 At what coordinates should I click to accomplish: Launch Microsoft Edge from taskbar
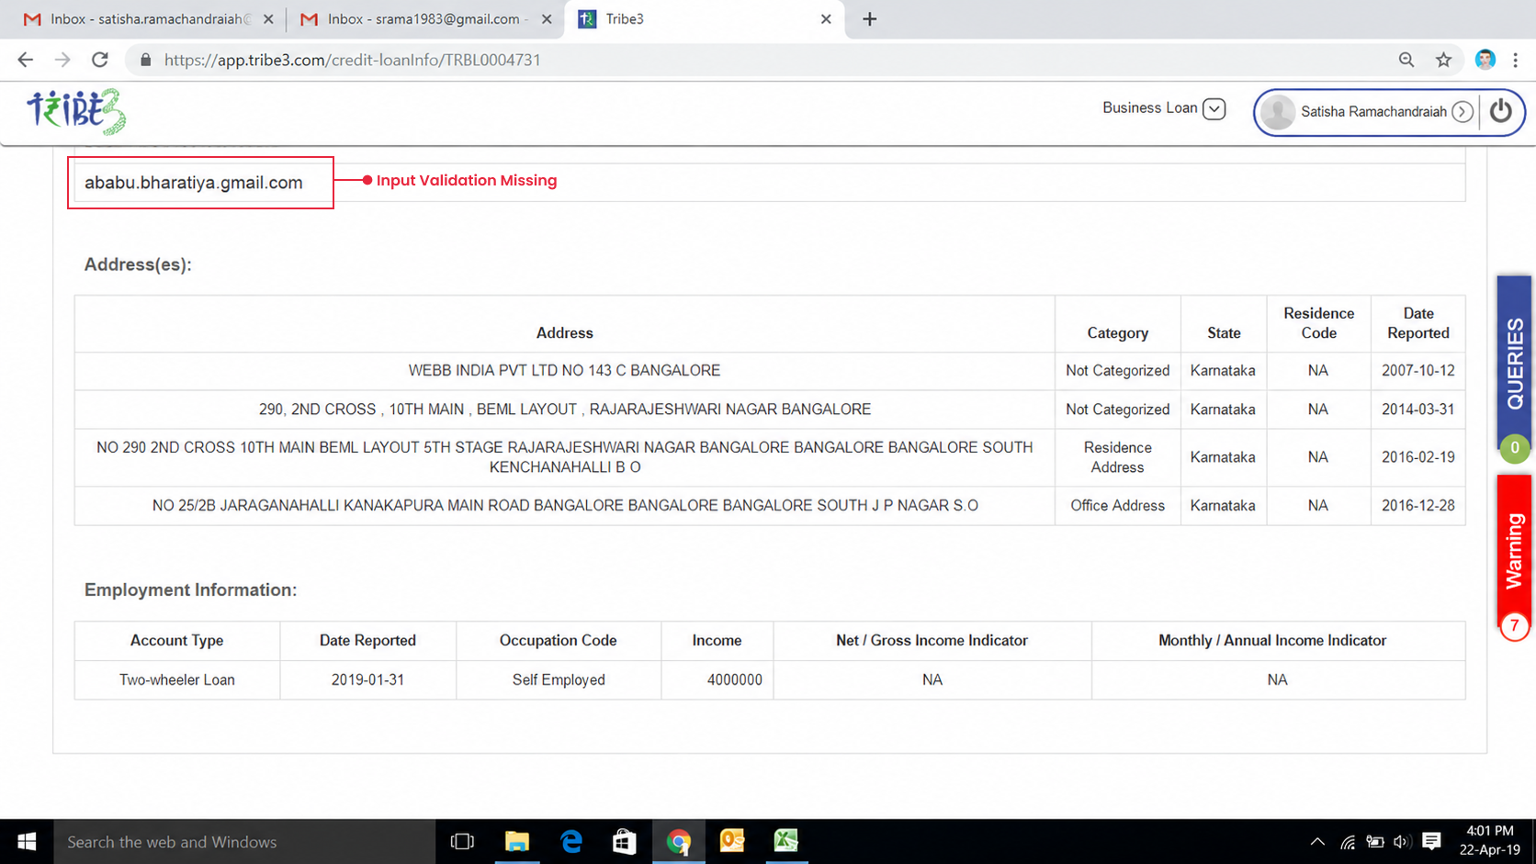coord(570,841)
